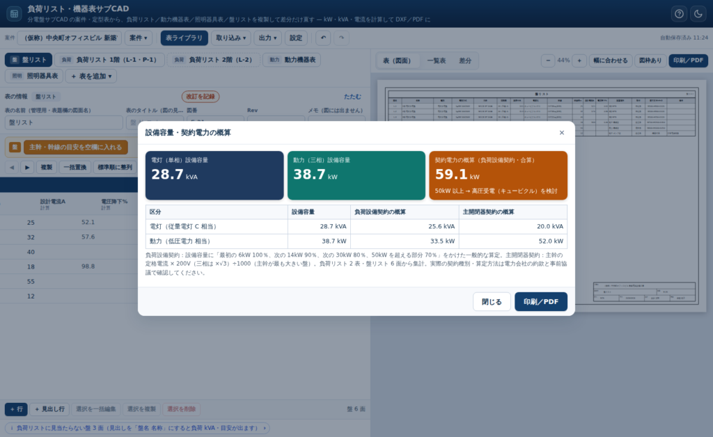Viewport: 713px width, 437px height.
Task: Select the 負荷リスト 2階 (L-2) tab
Action: 214,60
